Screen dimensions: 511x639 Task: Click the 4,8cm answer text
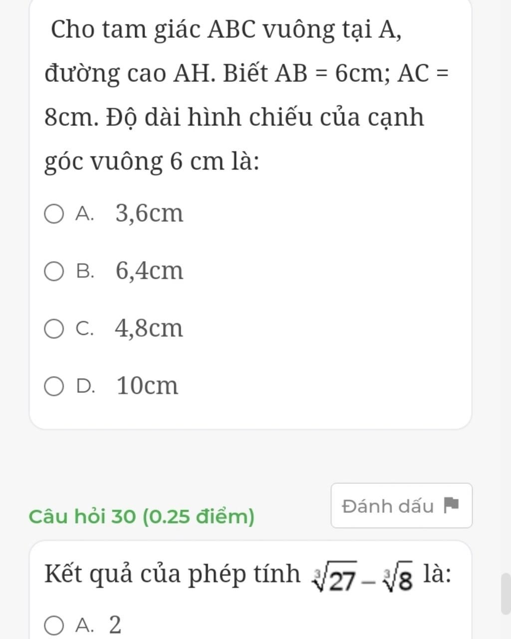pyautogui.click(x=149, y=328)
